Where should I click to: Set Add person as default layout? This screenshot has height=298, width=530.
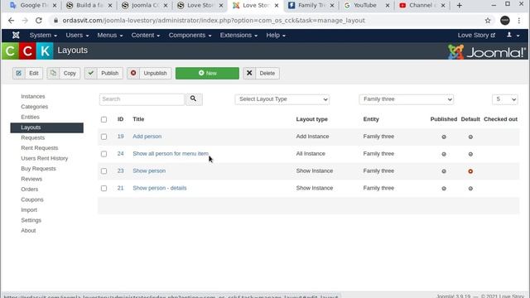[x=470, y=137]
